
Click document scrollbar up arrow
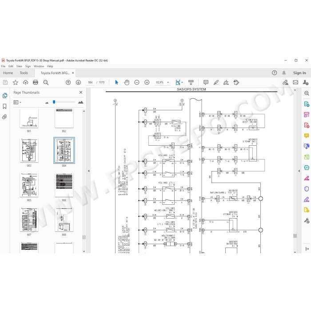tap(295, 90)
